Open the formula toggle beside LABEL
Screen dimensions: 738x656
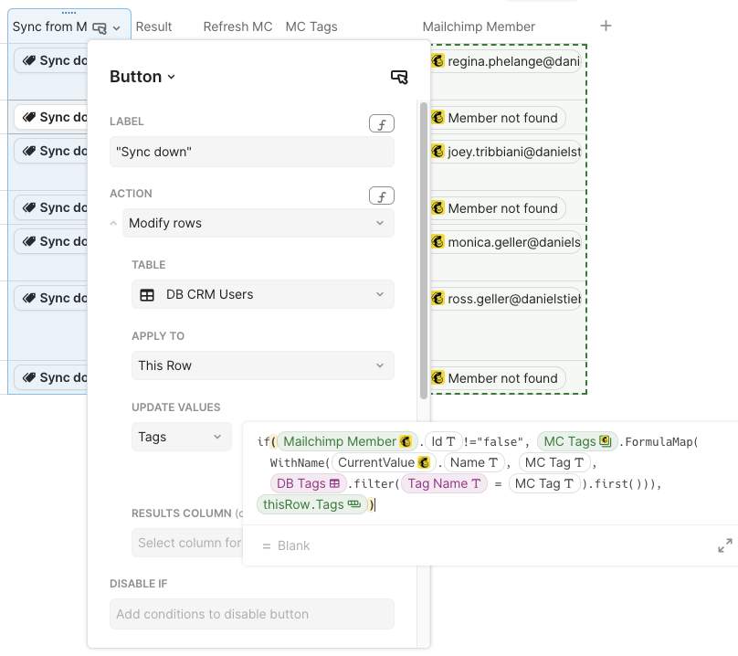point(381,123)
